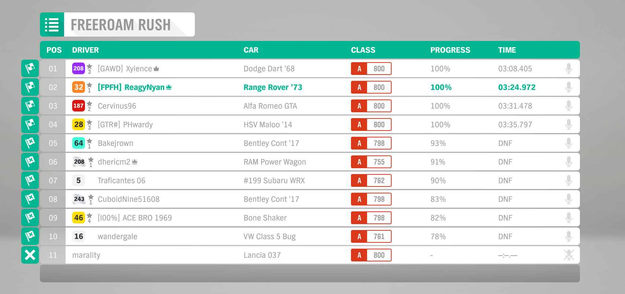The height and width of the screenshot is (294, 625).
Task: Select the wandergale row at position 10
Action: point(310,236)
